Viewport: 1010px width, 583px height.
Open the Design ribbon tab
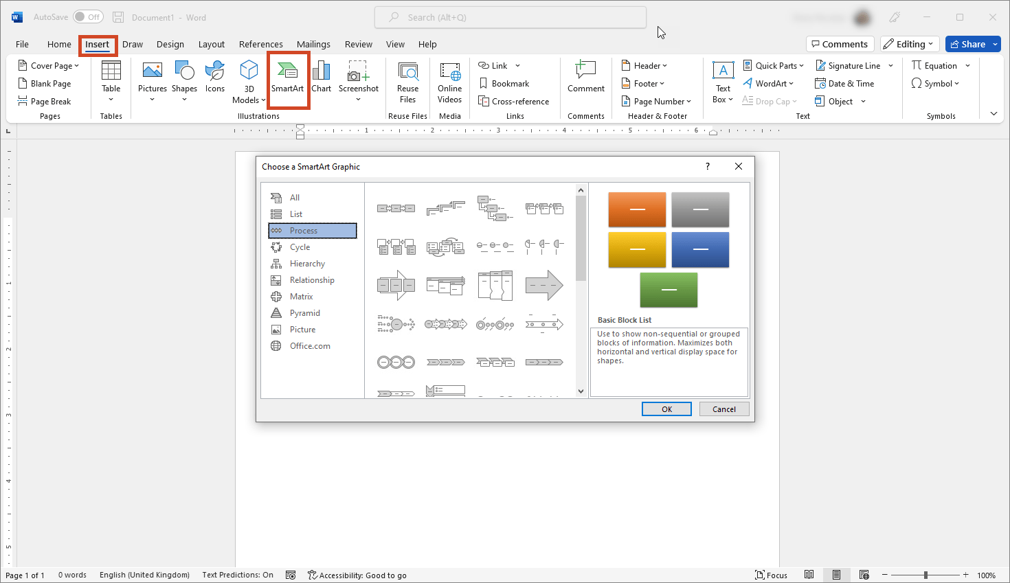170,44
